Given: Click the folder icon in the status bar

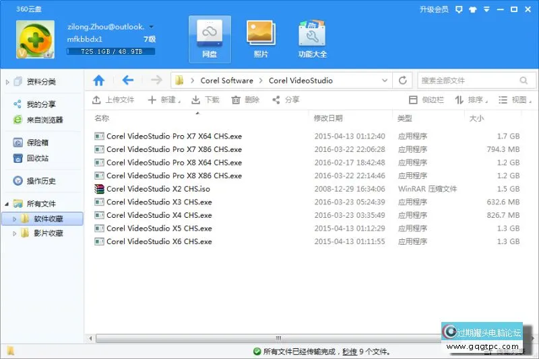Looking at the screenshot, I should pos(10,351).
